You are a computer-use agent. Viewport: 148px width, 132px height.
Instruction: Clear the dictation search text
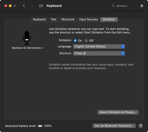pyautogui.click(x=142, y=6)
